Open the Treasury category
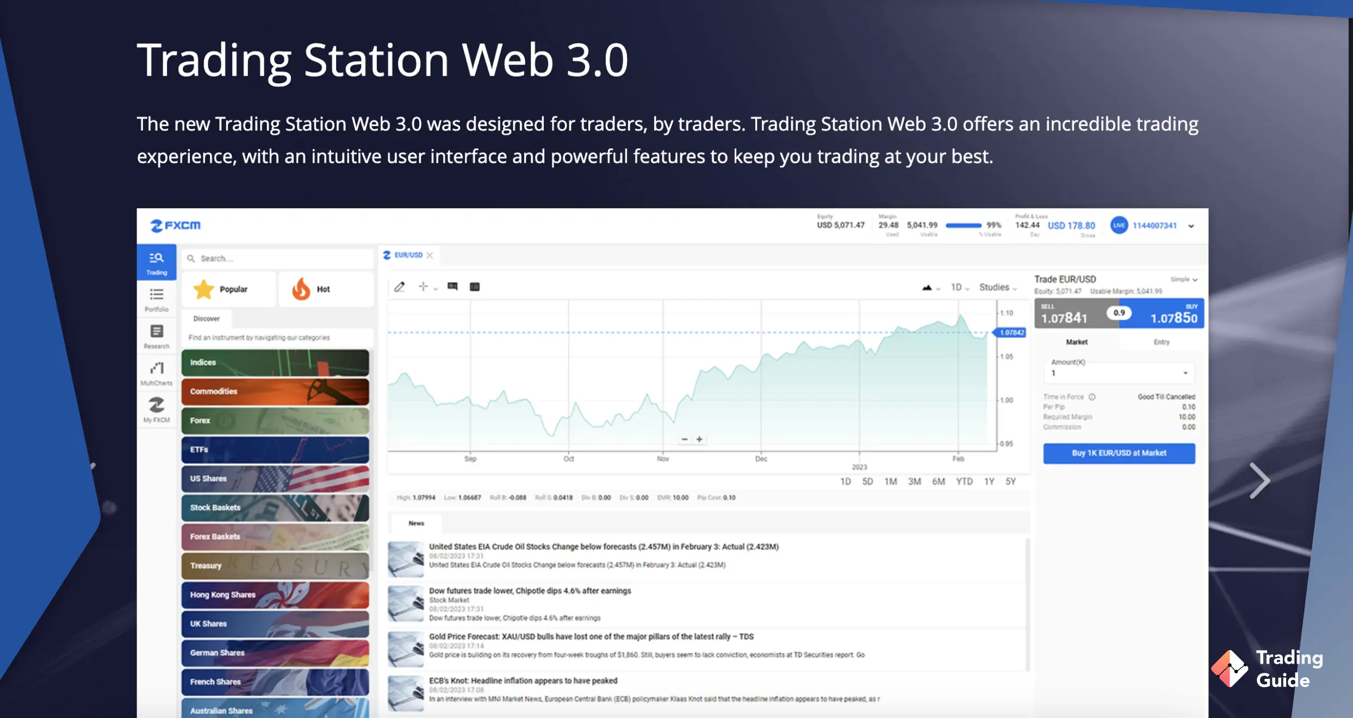The image size is (1353, 718). [x=275, y=566]
